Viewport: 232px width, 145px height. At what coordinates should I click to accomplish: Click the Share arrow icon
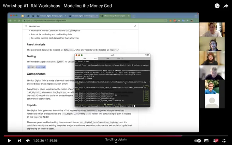226,6
